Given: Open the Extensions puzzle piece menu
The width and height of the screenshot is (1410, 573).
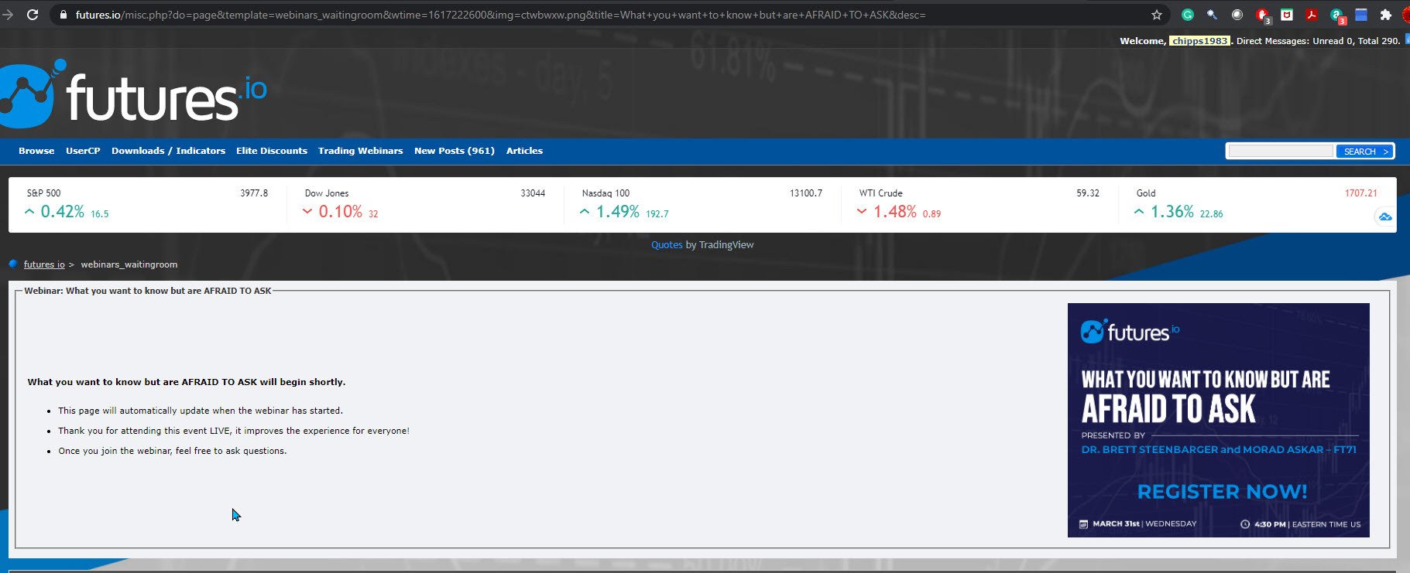Looking at the screenshot, I should point(1386,15).
